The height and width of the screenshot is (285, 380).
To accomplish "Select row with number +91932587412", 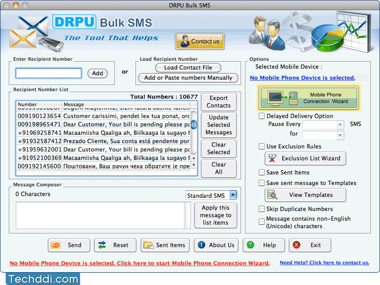I will (103, 141).
